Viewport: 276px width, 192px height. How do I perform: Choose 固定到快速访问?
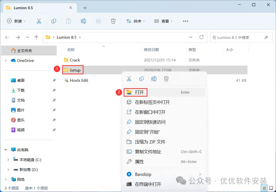tap(164, 122)
